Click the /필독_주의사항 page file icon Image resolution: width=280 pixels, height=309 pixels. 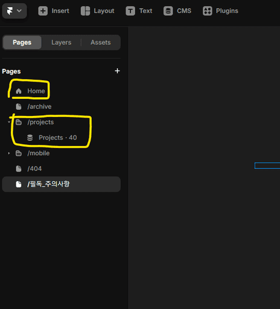point(19,184)
